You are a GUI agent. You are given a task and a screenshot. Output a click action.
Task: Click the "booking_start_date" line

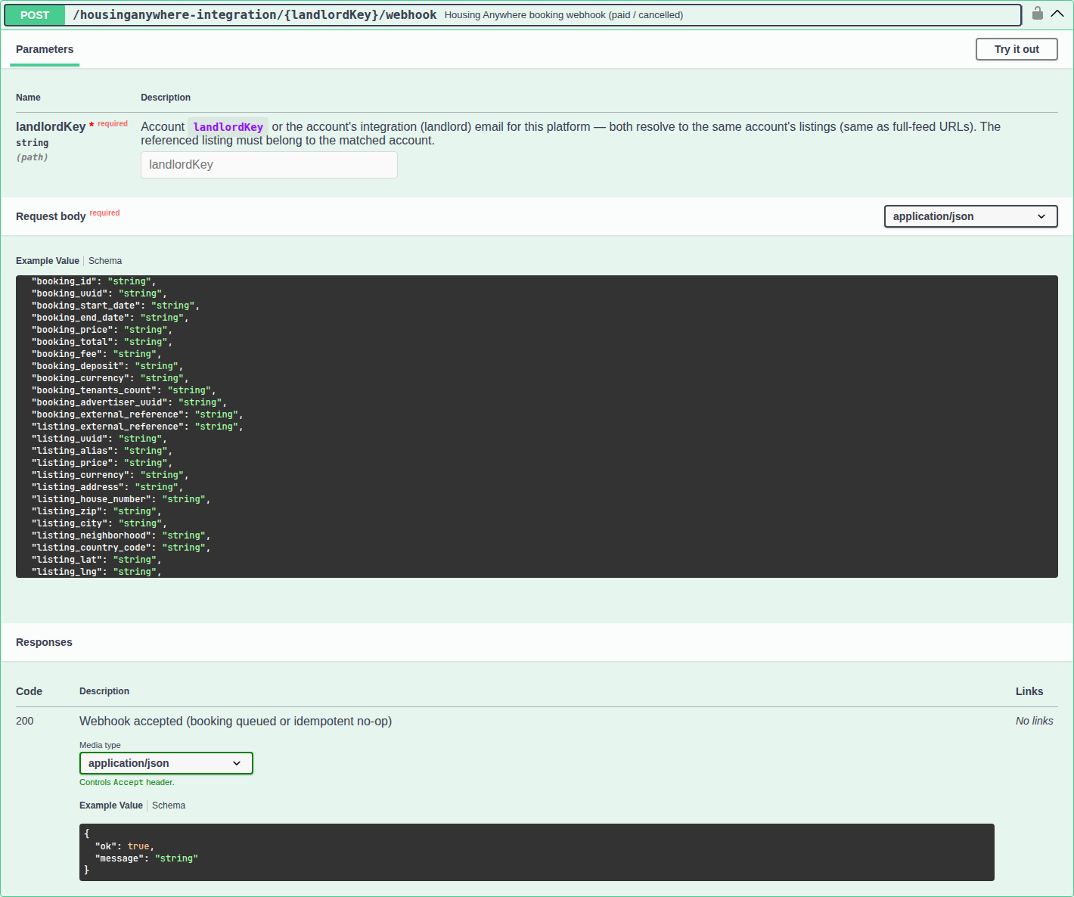point(116,306)
